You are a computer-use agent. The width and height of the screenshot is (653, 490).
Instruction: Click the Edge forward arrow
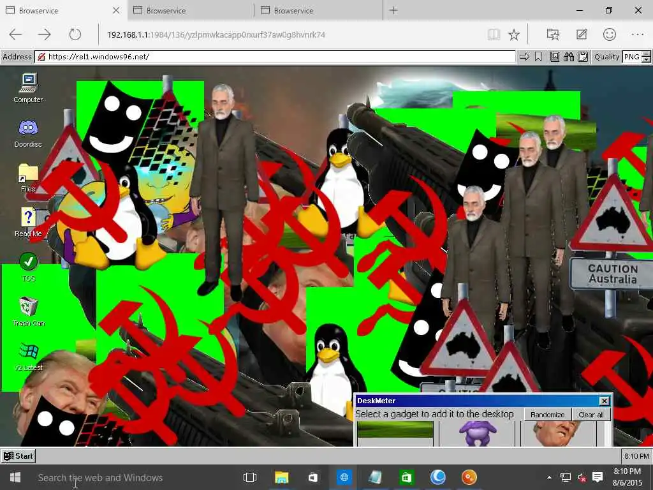pyautogui.click(x=44, y=34)
